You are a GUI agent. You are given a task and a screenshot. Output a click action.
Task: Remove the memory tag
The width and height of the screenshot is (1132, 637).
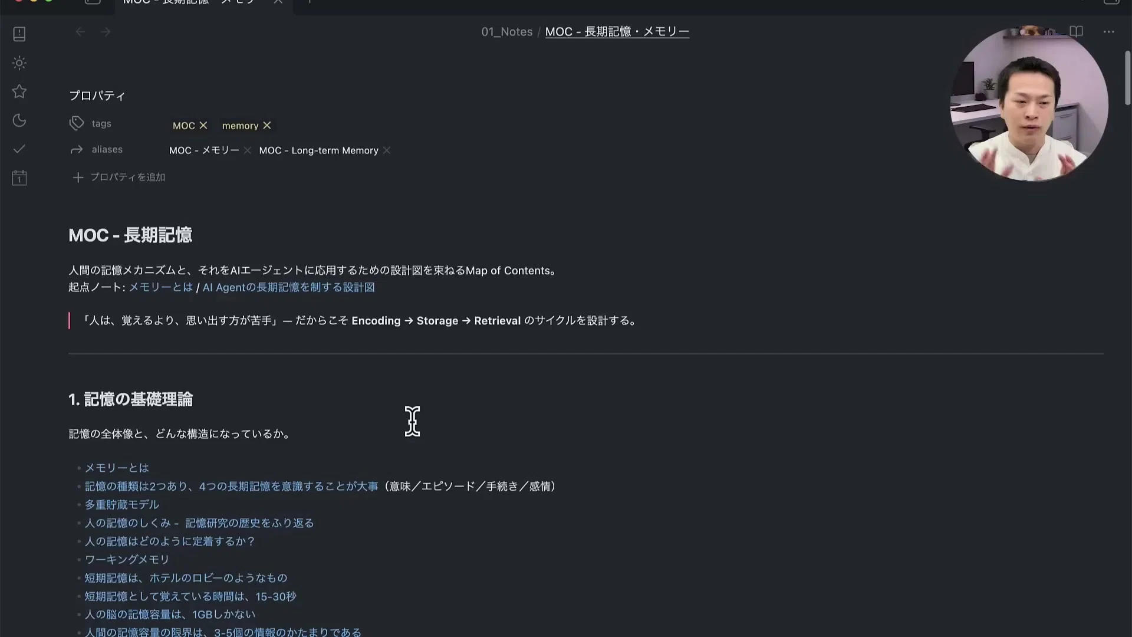tap(267, 125)
